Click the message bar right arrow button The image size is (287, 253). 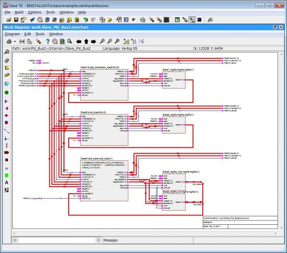[99, 240]
